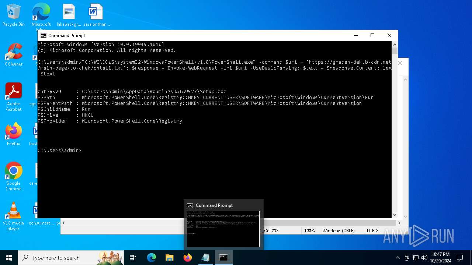Open the volume control tray icon
Screen dimensions: 472x265
click(x=424, y=258)
